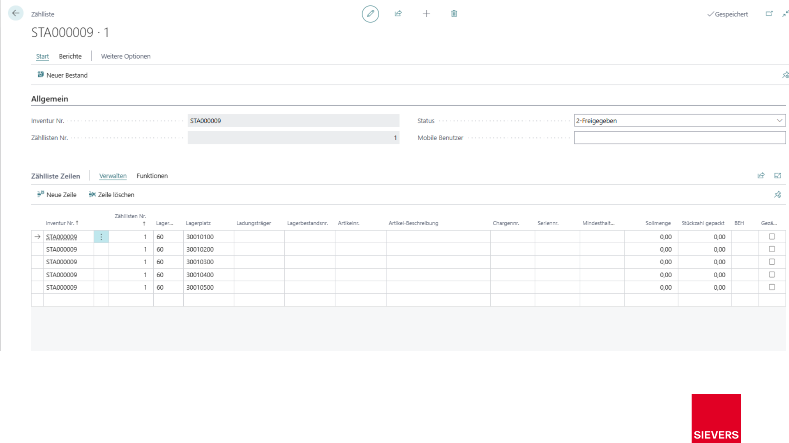Click the Mindesthalt... column header
The height and width of the screenshot is (443, 789).
[x=598, y=223]
